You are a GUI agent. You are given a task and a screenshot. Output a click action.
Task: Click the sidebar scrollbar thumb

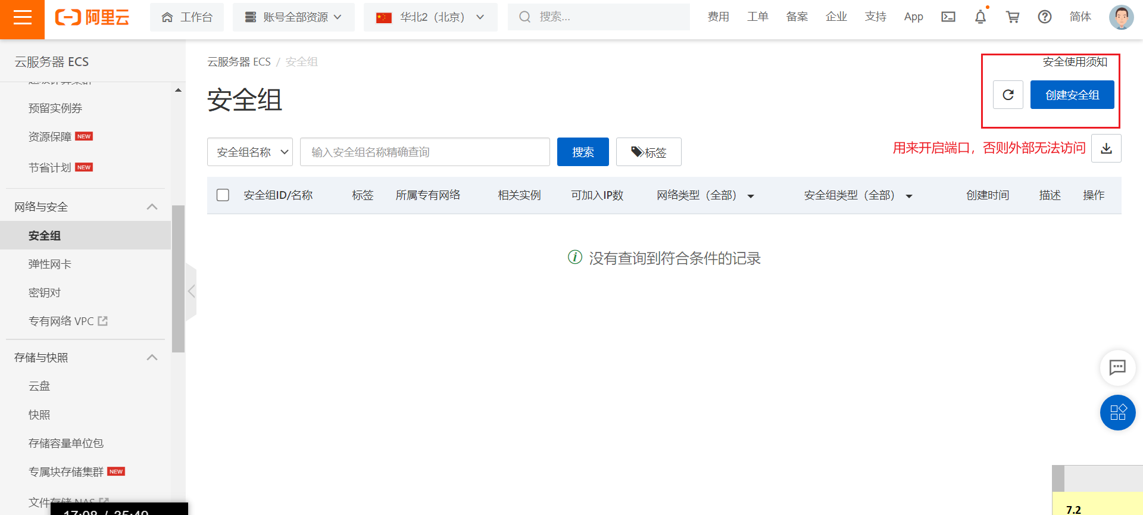[178, 279]
